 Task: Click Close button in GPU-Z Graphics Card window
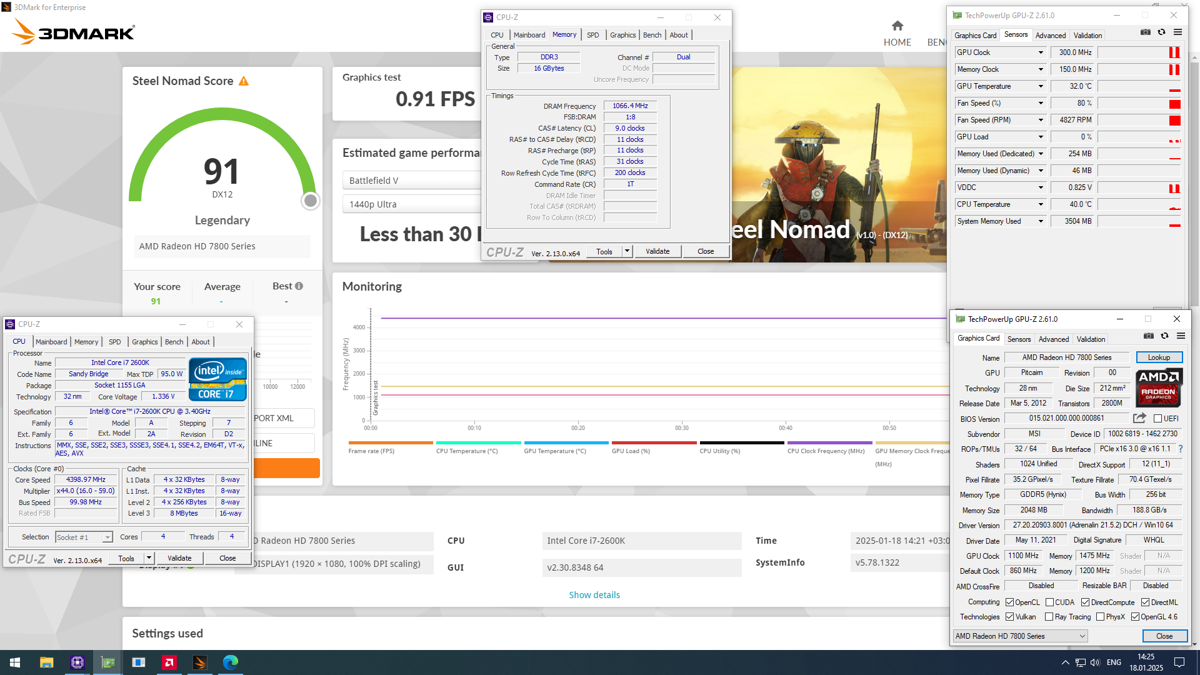pos(1164,636)
